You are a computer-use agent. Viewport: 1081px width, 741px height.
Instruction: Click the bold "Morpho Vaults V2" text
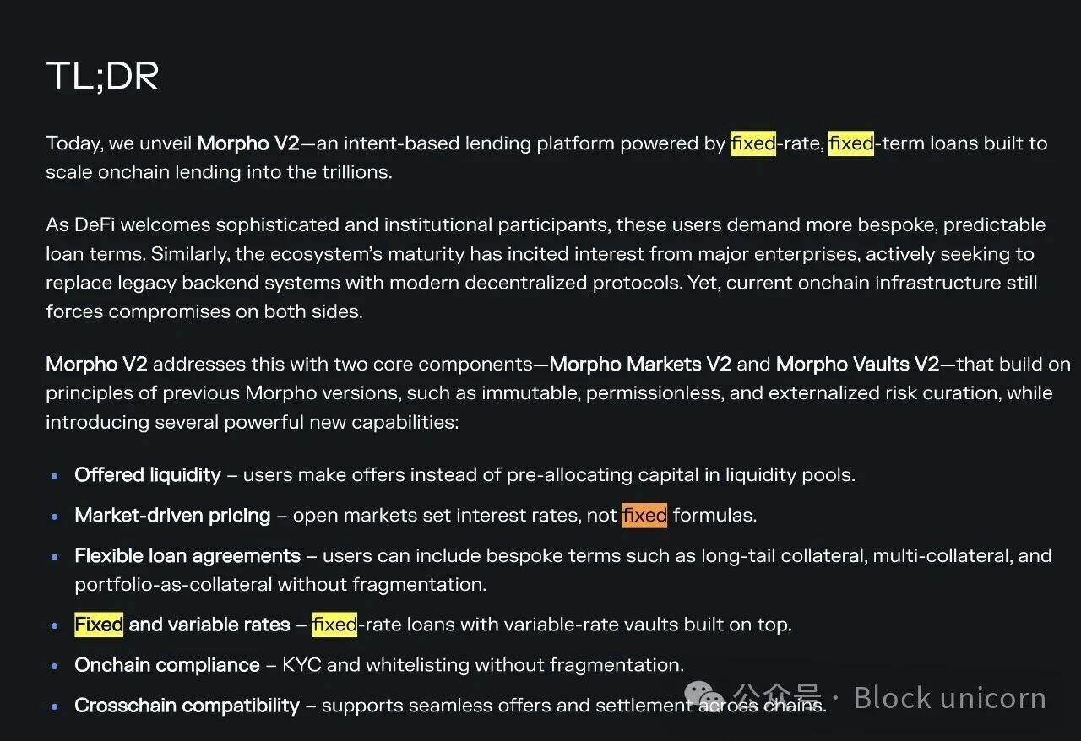[x=856, y=364]
